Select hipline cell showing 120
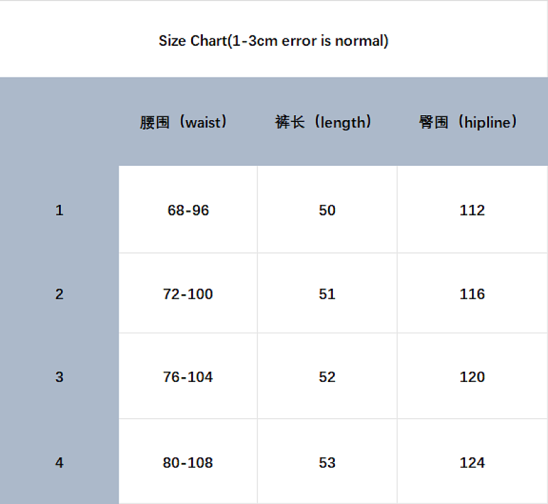 pos(472,376)
